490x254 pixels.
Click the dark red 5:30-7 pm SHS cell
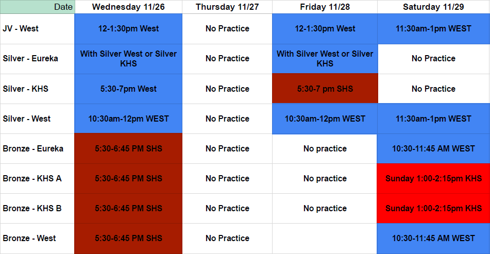click(325, 89)
